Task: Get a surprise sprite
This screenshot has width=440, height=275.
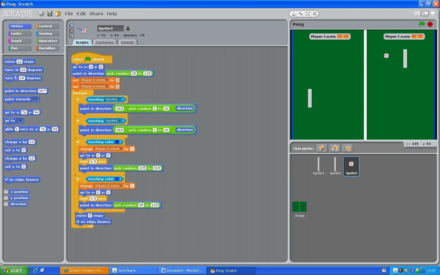Action: pyautogui.click(x=347, y=148)
